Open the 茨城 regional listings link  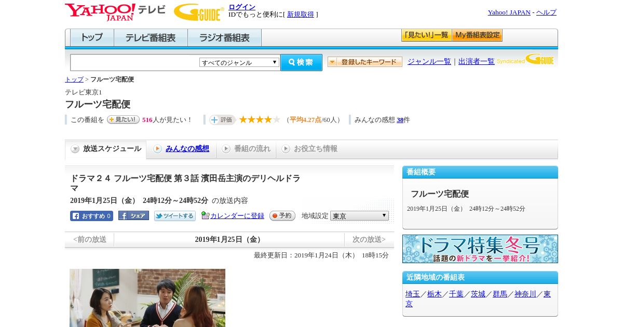[478, 294]
